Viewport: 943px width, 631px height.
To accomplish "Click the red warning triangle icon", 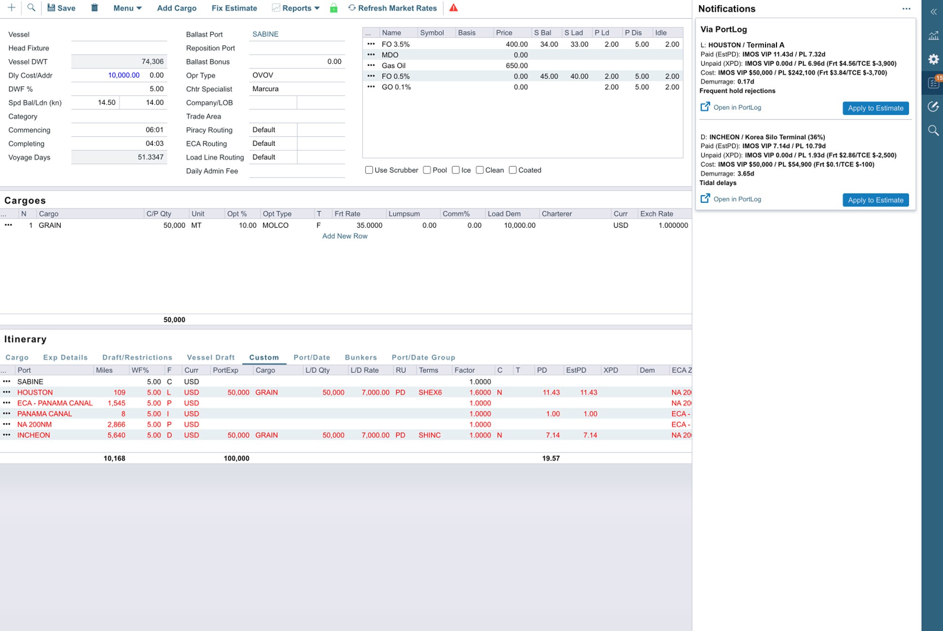I will [x=453, y=8].
